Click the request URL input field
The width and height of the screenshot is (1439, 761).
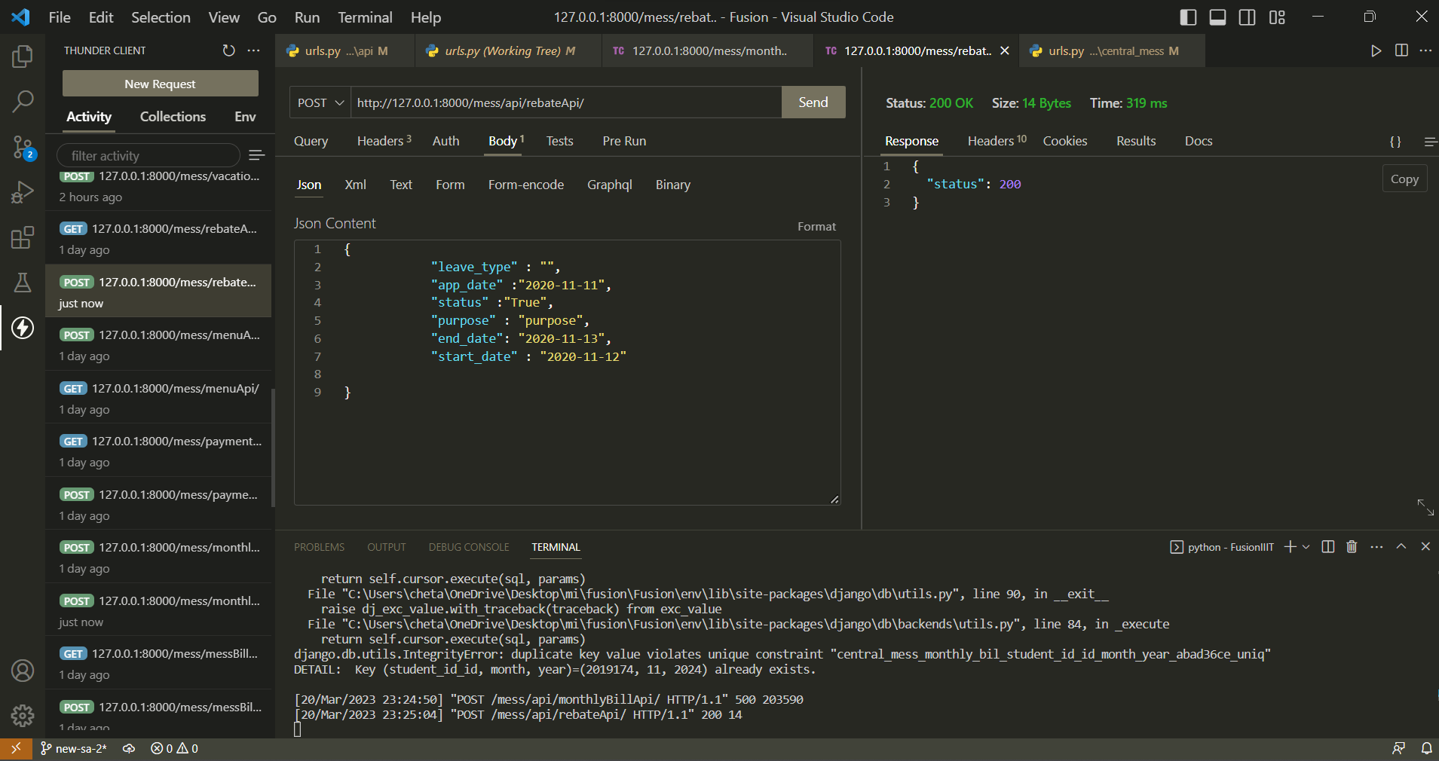pos(565,102)
